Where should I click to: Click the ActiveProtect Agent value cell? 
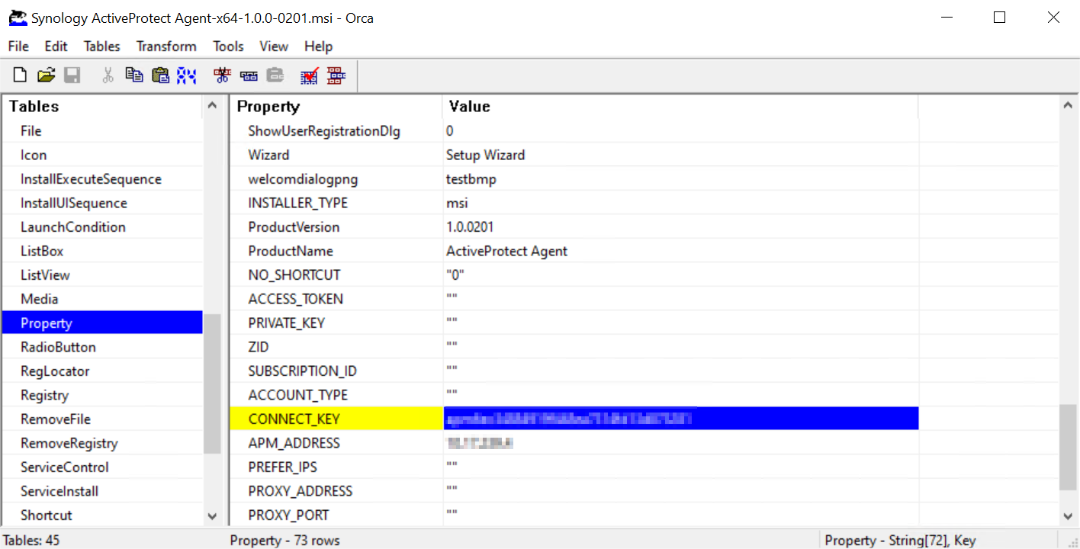coord(680,251)
